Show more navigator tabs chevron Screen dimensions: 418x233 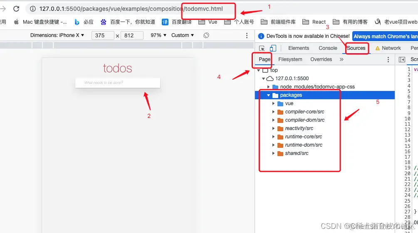(341, 59)
